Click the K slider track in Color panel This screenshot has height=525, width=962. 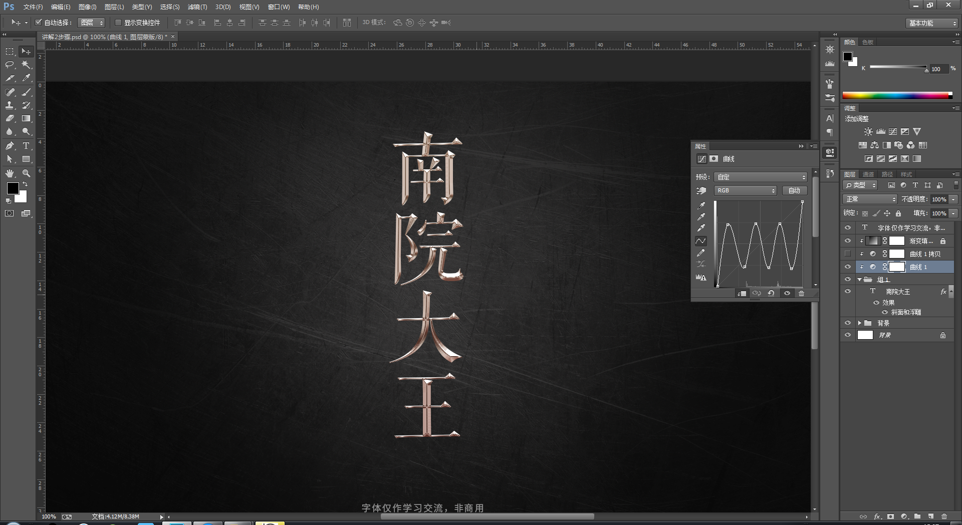(898, 67)
